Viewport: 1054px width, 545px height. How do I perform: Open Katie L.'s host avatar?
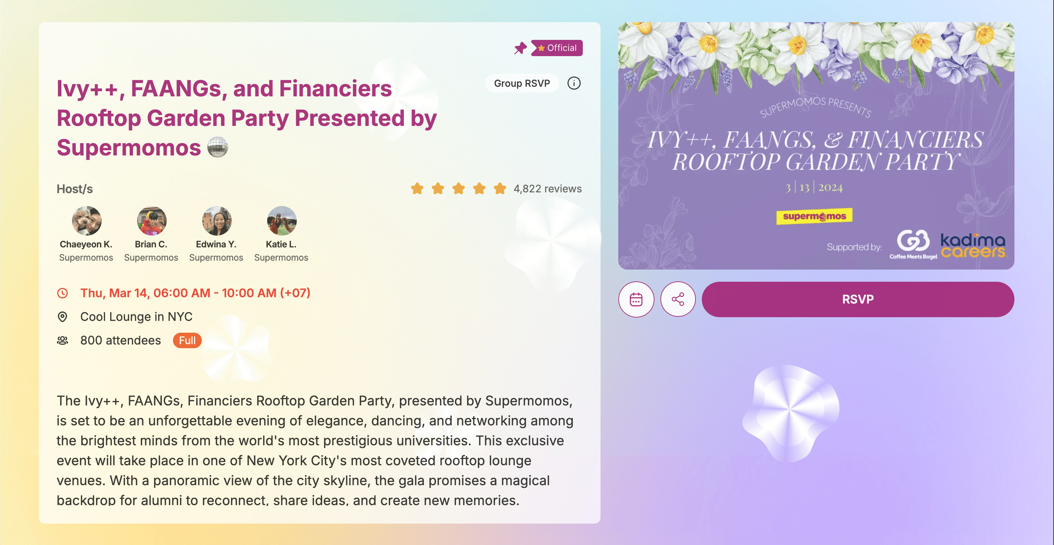[282, 221]
